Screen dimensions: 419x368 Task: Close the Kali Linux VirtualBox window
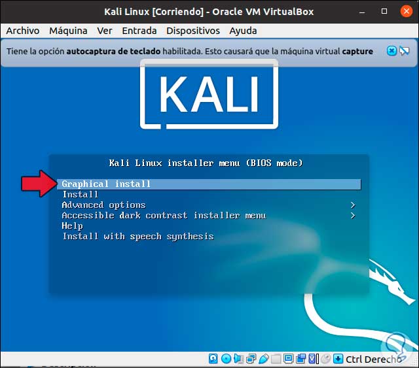coord(406,11)
